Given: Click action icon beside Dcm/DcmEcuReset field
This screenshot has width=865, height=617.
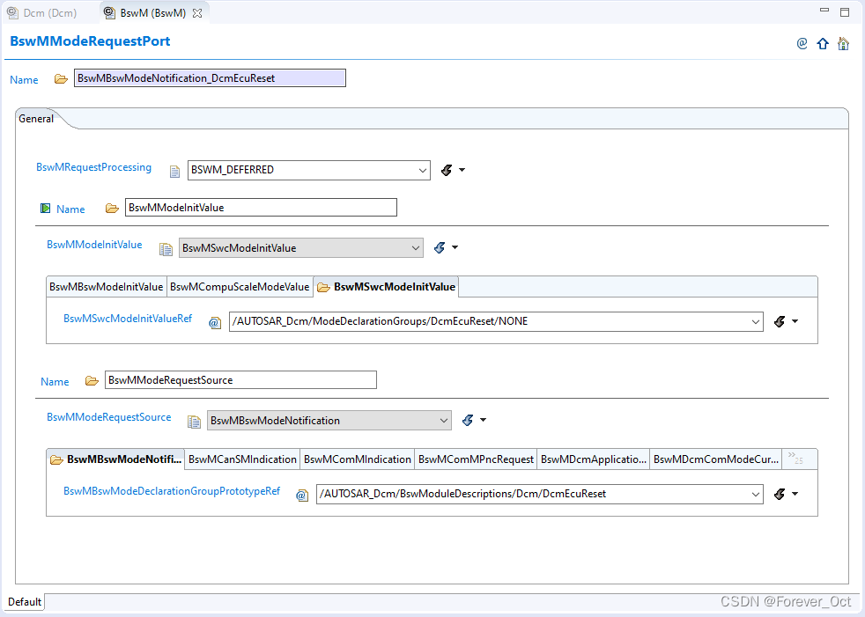Looking at the screenshot, I should (x=780, y=494).
